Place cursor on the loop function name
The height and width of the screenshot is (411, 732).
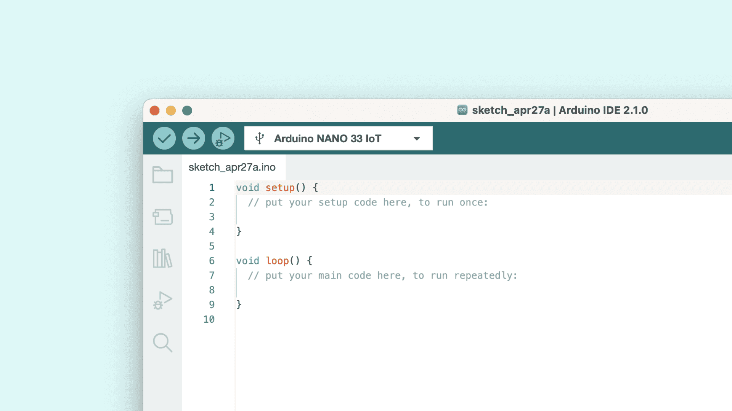click(277, 261)
